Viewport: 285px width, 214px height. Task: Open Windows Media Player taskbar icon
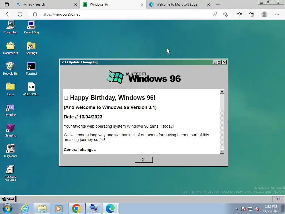58,208
